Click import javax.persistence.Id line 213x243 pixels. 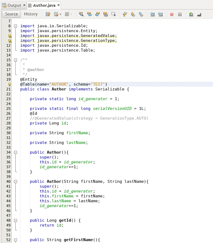click(54, 46)
